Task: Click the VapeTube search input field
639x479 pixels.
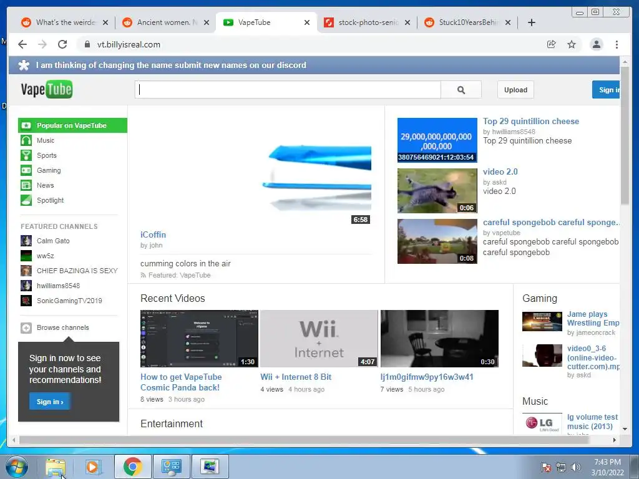Action: tap(288, 90)
